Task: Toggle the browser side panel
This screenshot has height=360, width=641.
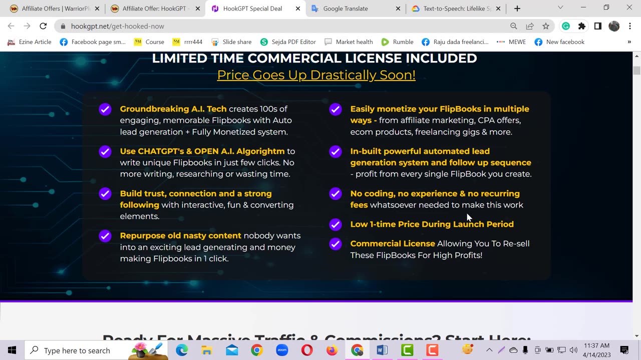Action: tap(598, 26)
